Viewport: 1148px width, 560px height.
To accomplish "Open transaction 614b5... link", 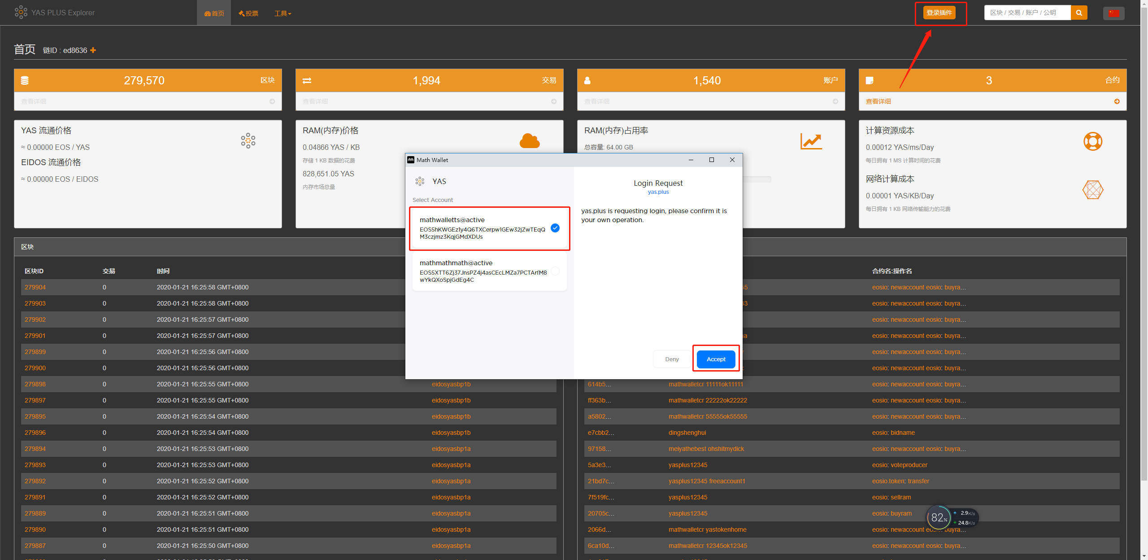I will click(x=599, y=384).
